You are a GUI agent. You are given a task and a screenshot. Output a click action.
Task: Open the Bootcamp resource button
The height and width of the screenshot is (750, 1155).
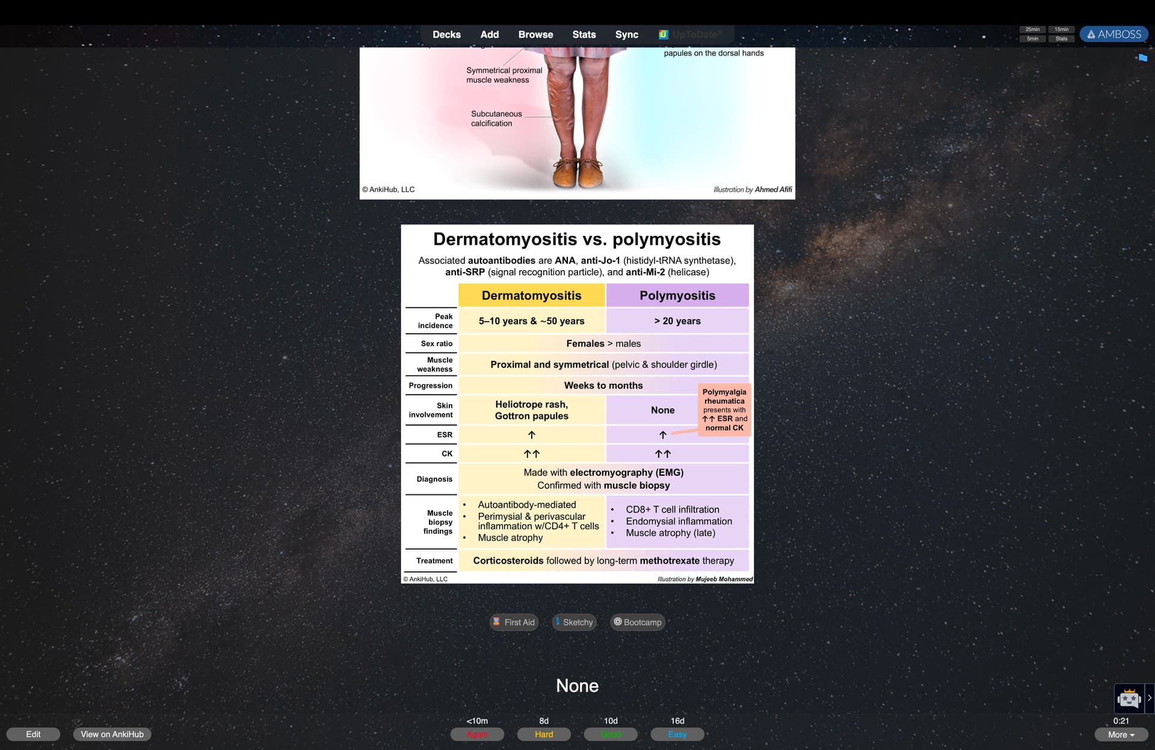point(637,622)
